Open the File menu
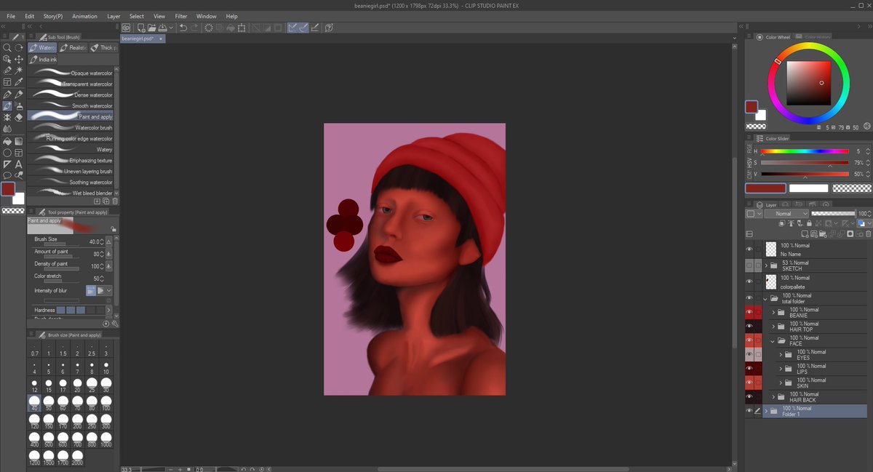This screenshot has width=873, height=472. 11,16
